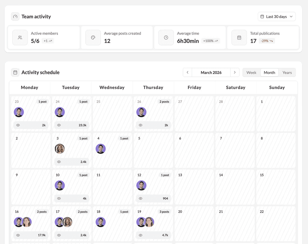Click the previous month chevron
The height and width of the screenshot is (244, 308).
coord(187,72)
